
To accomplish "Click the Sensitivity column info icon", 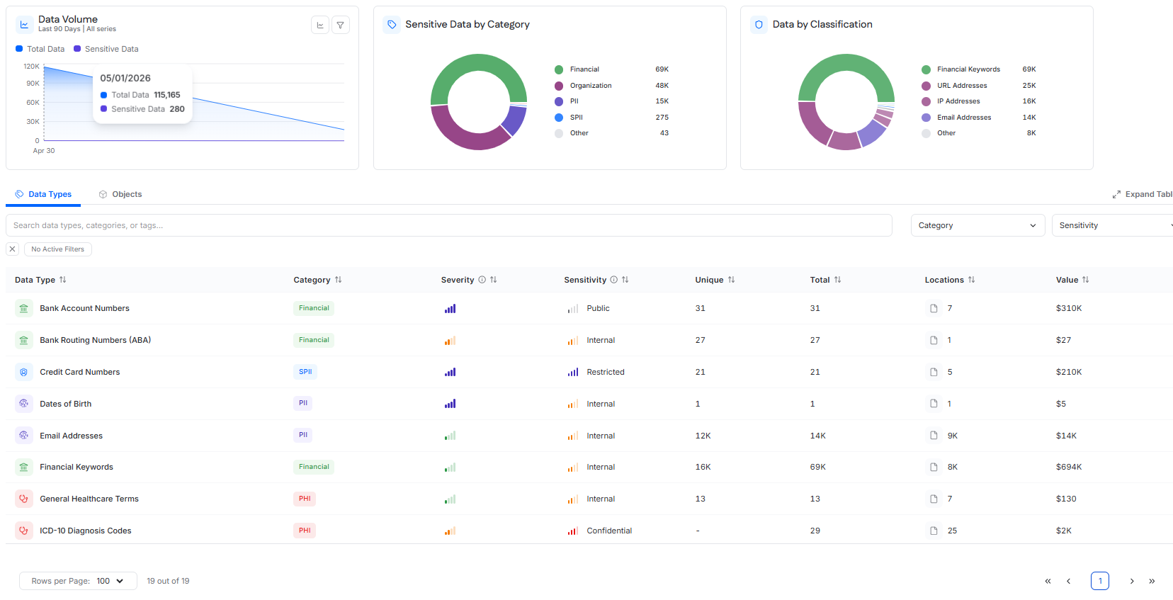I will pos(614,280).
